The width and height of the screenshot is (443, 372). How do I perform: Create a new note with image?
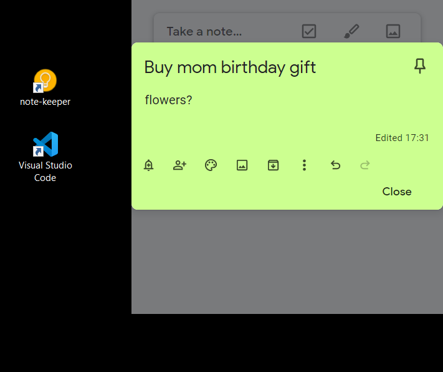coord(393,31)
